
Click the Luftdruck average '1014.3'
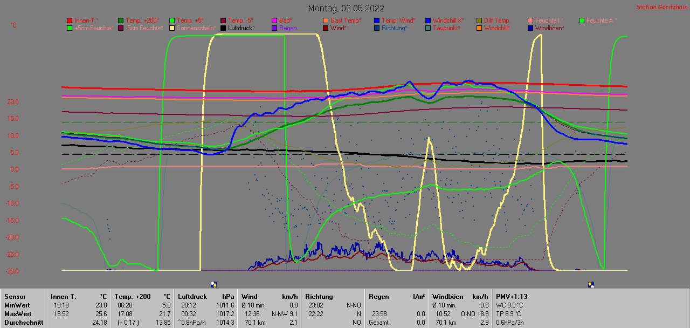click(x=224, y=323)
